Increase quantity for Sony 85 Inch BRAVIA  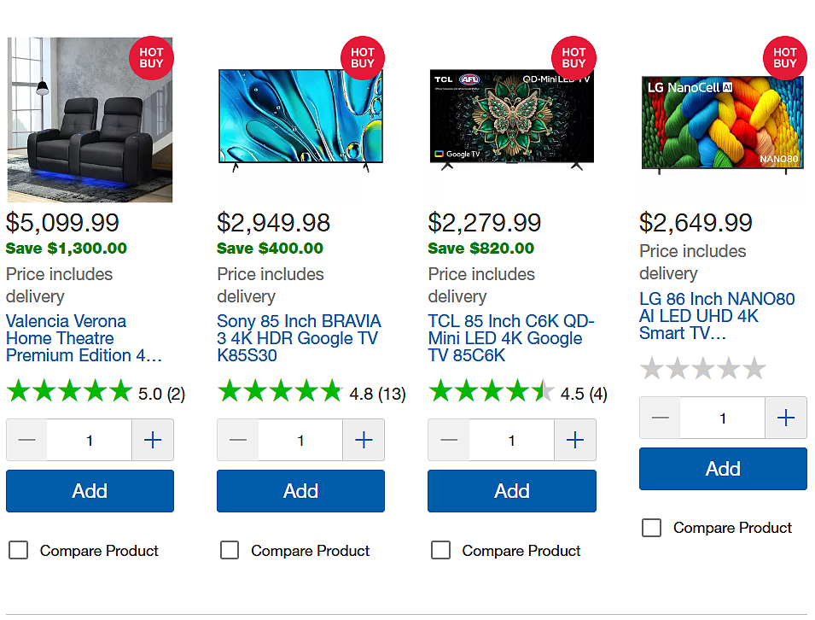click(364, 440)
